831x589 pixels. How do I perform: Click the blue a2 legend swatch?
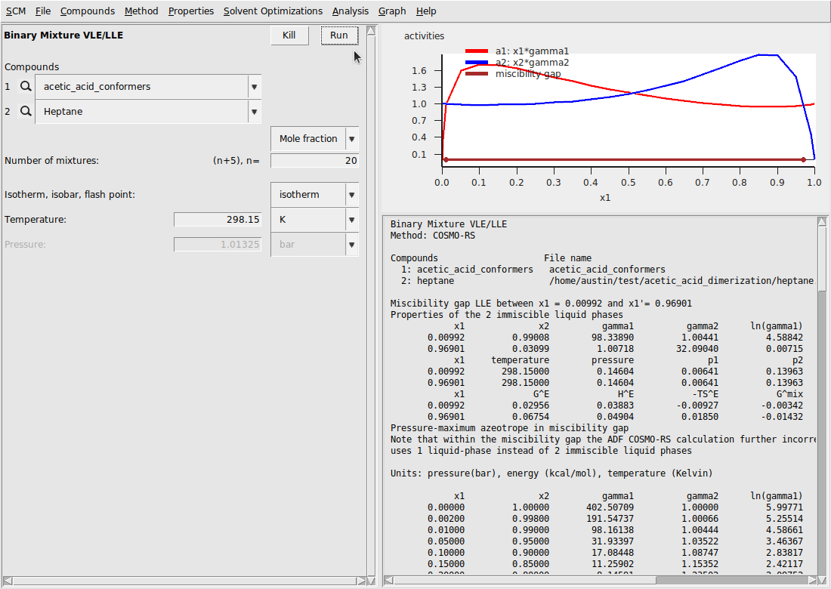click(477, 63)
